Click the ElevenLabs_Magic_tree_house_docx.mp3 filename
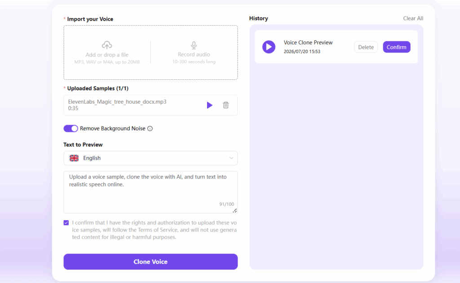The width and height of the screenshot is (460, 283). (117, 102)
